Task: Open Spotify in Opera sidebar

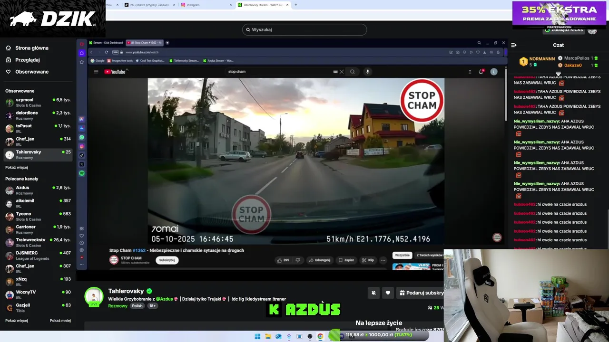Action: tap(82, 173)
